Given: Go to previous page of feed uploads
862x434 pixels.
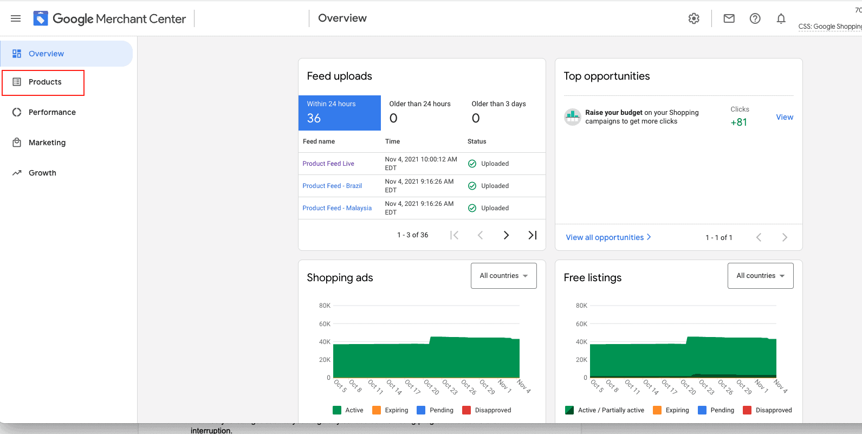Looking at the screenshot, I should [480, 235].
